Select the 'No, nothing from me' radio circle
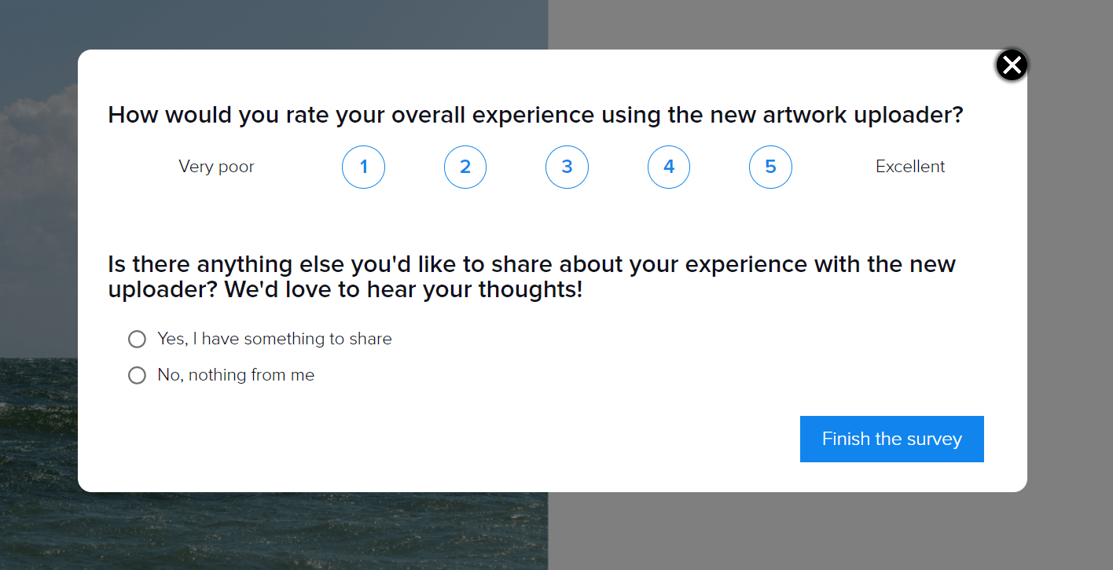The image size is (1113, 570). (x=137, y=375)
